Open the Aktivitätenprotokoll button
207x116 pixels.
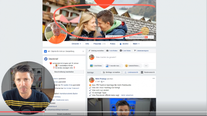(137, 37)
